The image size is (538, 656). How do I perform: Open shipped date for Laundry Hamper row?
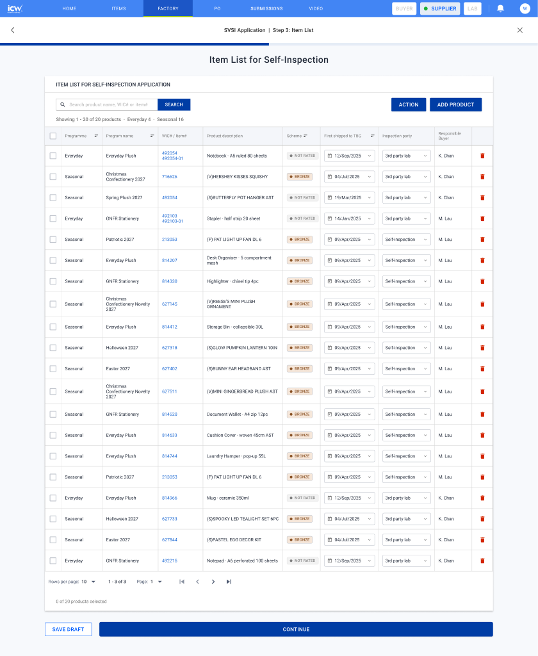click(349, 456)
